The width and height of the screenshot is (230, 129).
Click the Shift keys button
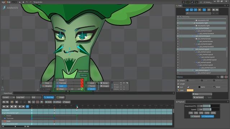(48, 102)
